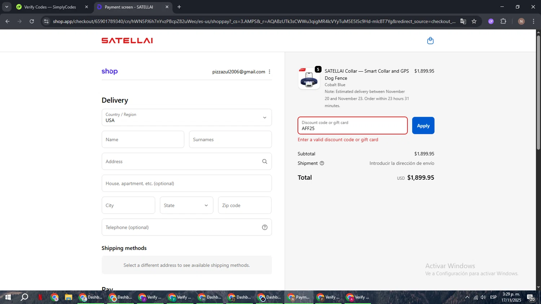
Task: Click the SATELLAI Collar product thumbnail
Action: (x=309, y=78)
